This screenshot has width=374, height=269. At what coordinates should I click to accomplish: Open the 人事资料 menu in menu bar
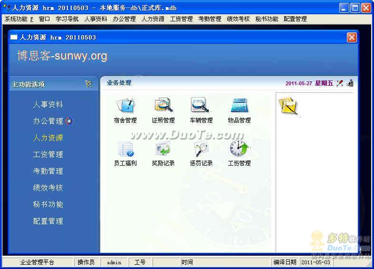96,19
